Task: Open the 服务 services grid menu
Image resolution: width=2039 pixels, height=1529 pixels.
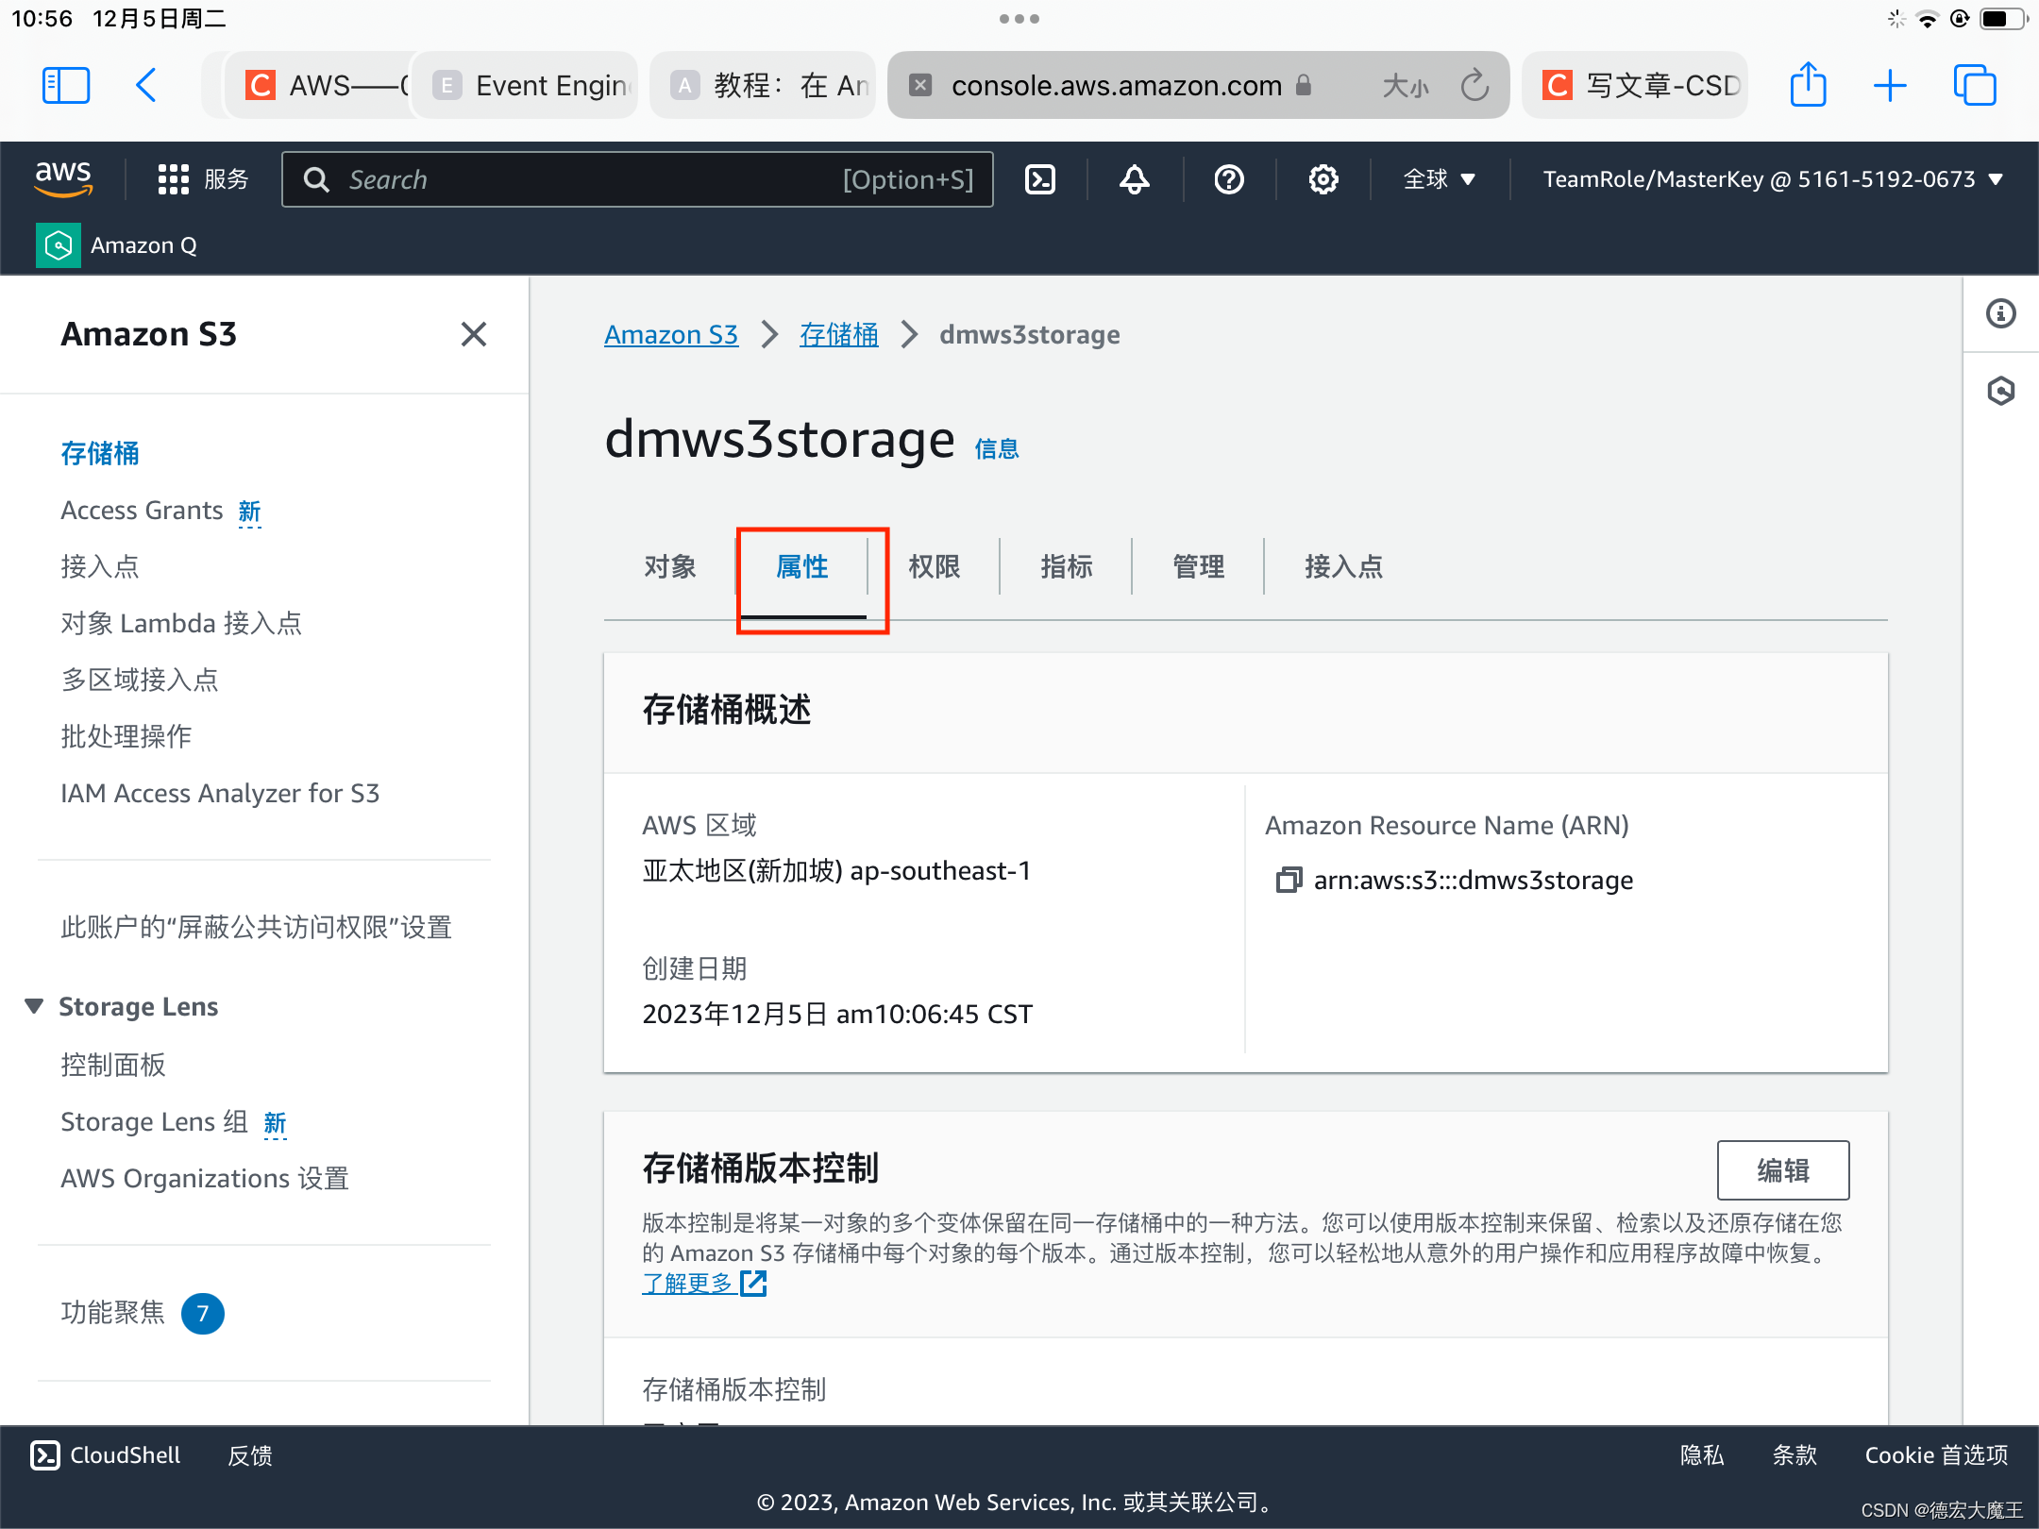Action: 203,179
